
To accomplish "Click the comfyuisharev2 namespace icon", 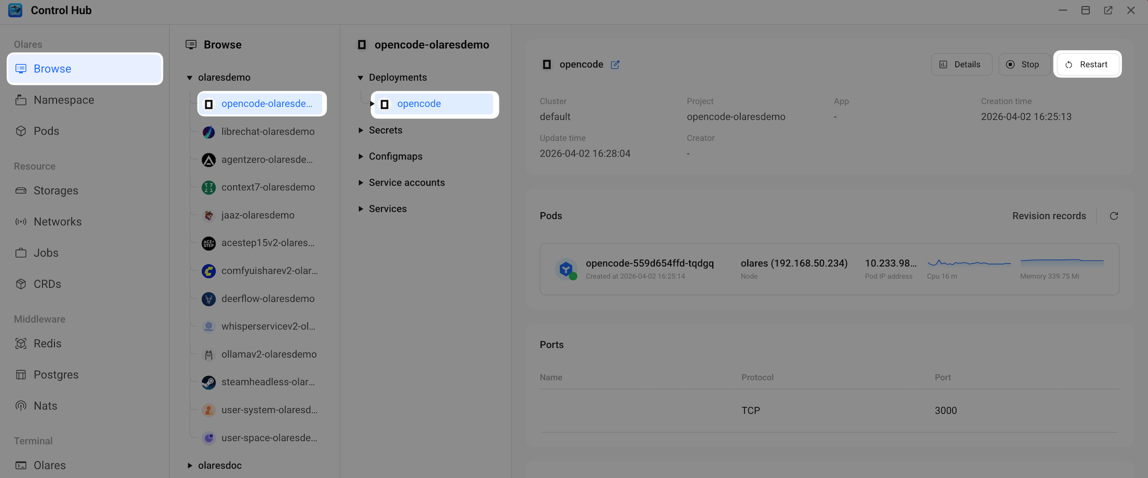I will [x=209, y=271].
